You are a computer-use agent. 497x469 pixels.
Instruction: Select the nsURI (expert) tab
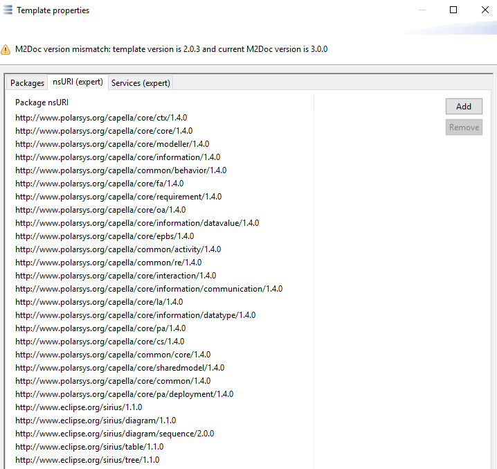point(78,82)
